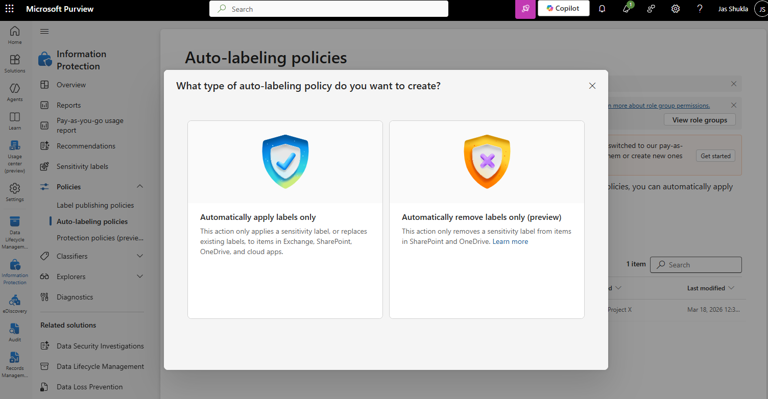Open Data Lifecycle Management rail icon
Screen dimensions: 768x399
point(15,233)
